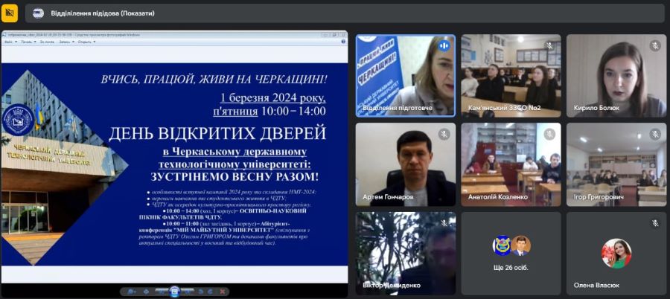Expand the Открыть dropdown arrow

point(95,42)
